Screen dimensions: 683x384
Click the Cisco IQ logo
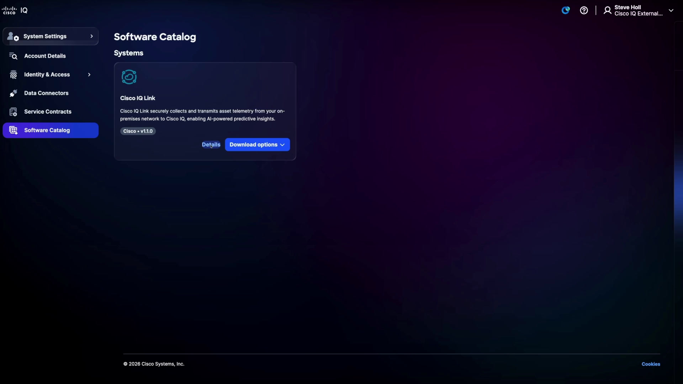coord(15,10)
